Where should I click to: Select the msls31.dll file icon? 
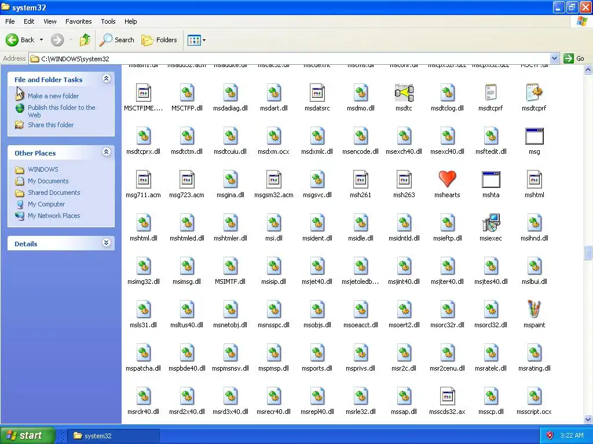[144, 310]
